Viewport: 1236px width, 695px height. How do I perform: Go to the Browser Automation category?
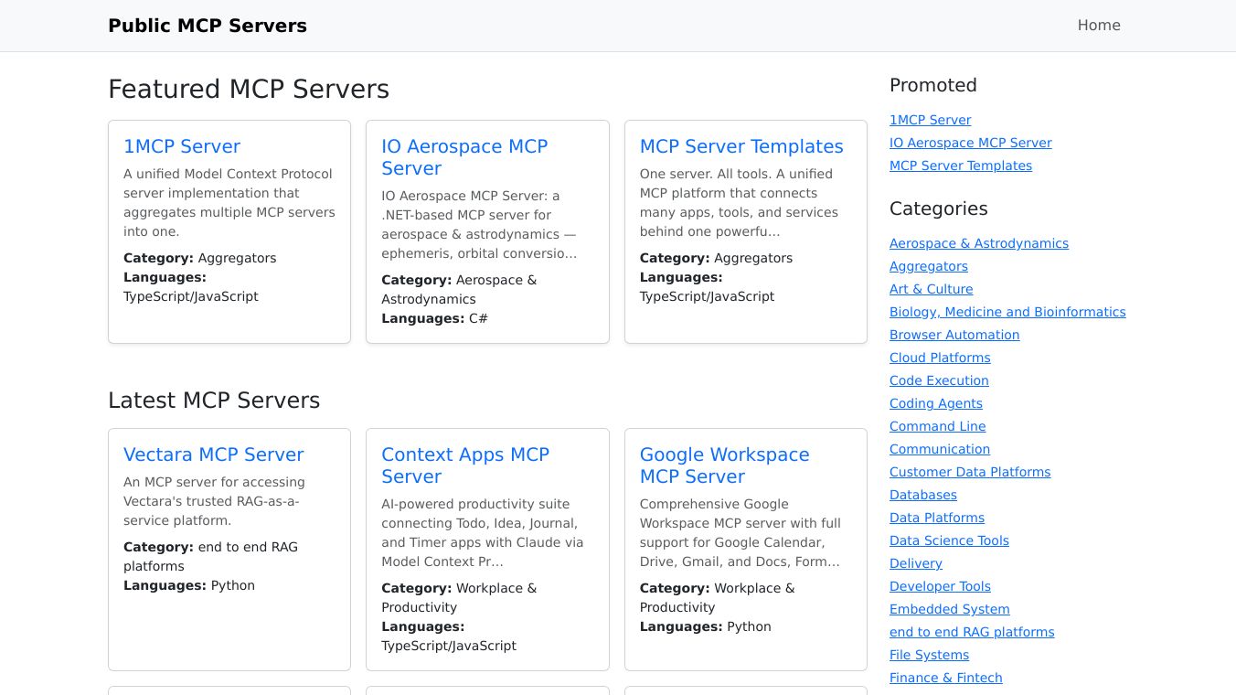pos(954,335)
